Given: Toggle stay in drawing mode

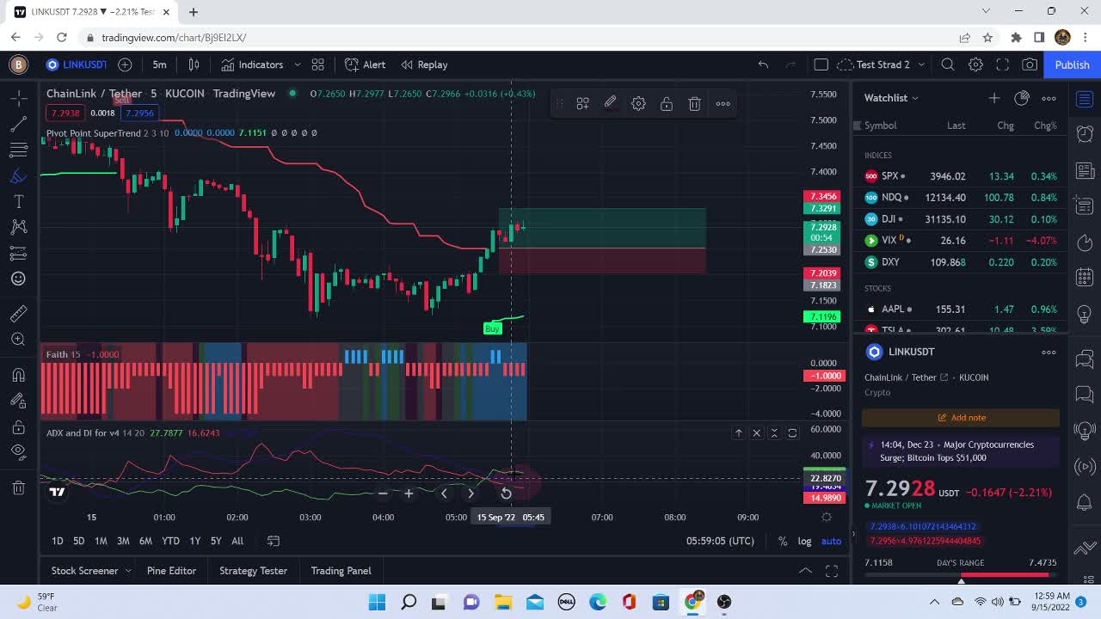Looking at the screenshot, I should tap(18, 401).
